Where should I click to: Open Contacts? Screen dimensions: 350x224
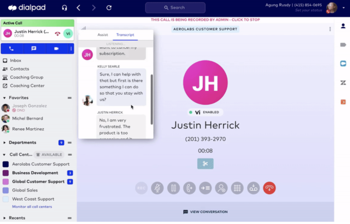click(x=20, y=69)
